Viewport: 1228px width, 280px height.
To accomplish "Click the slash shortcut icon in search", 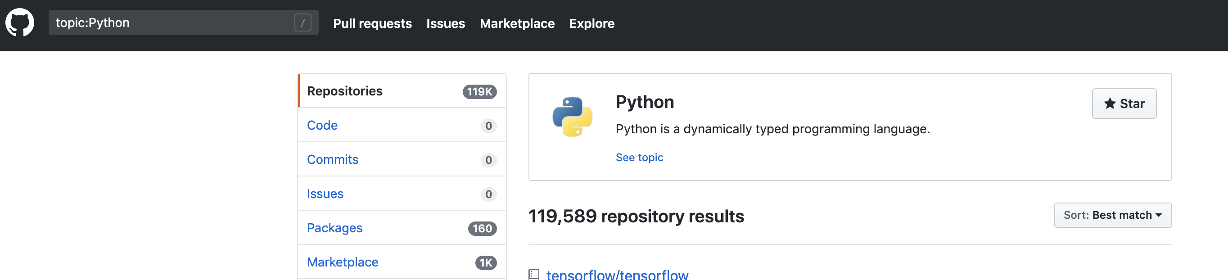I will coord(302,23).
